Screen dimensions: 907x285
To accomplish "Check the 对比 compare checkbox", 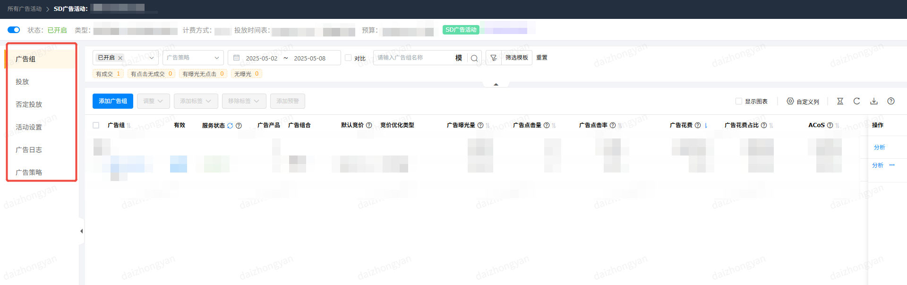I will tap(348, 58).
